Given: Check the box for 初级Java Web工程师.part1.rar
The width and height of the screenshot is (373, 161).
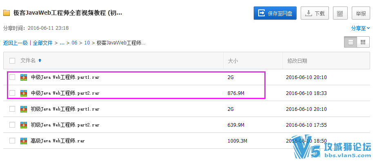Looking at the screenshot, I should click(12, 109).
